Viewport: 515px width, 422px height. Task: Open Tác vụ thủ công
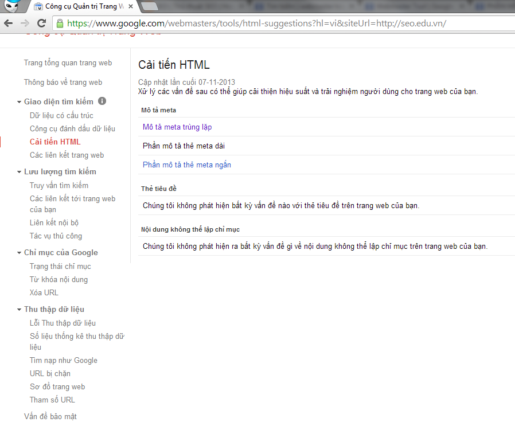(56, 236)
